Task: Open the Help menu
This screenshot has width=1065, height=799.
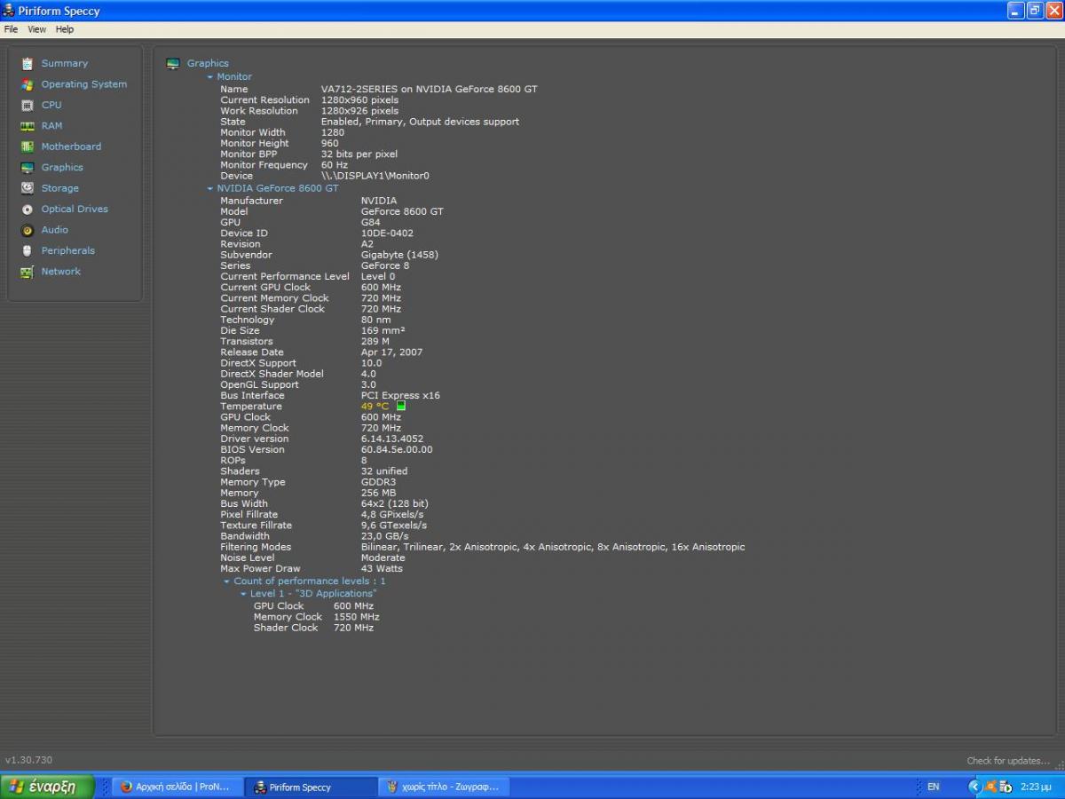Action: pyautogui.click(x=65, y=29)
